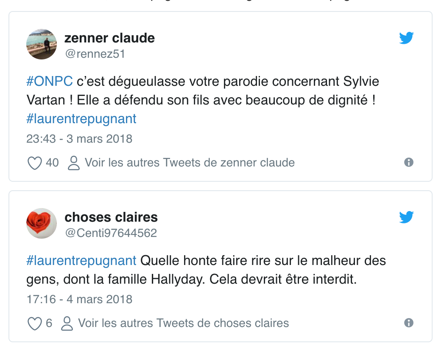Open the 17:16 - 4 mars 2018 timestamp
447x355 pixels.
click(x=79, y=299)
